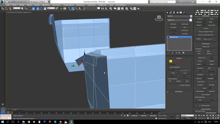Screen dimensions: 220x124
Task: Activate the Select and Rotate tool
Action: pyautogui.click(x=41, y=9)
